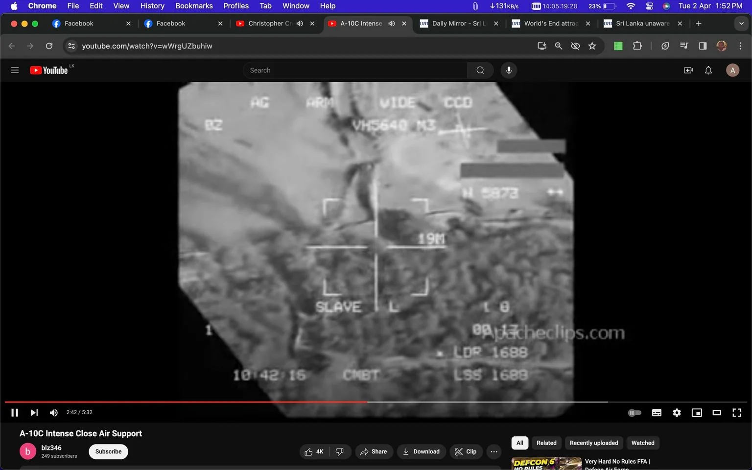Screen dimensions: 752x470
Task: Open player settings gear
Action: click(x=677, y=413)
